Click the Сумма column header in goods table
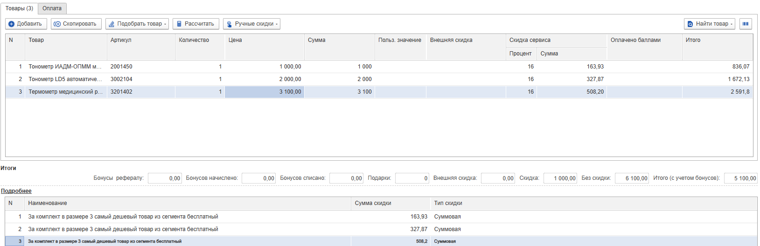The height and width of the screenshot is (246, 760). (x=340, y=47)
